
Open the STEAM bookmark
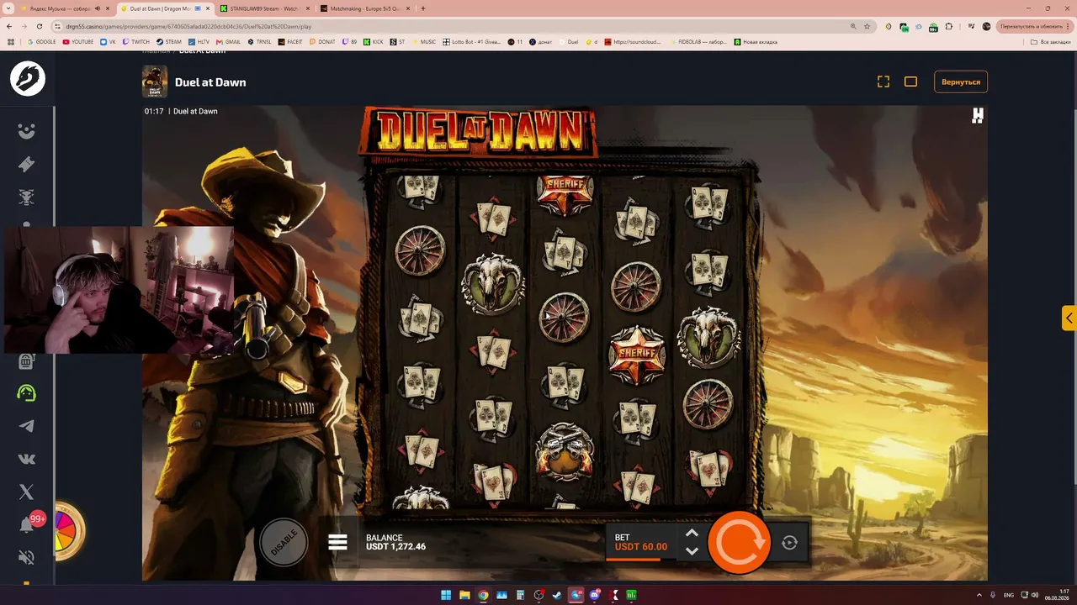pyautogui.click(x=169, y=42)
